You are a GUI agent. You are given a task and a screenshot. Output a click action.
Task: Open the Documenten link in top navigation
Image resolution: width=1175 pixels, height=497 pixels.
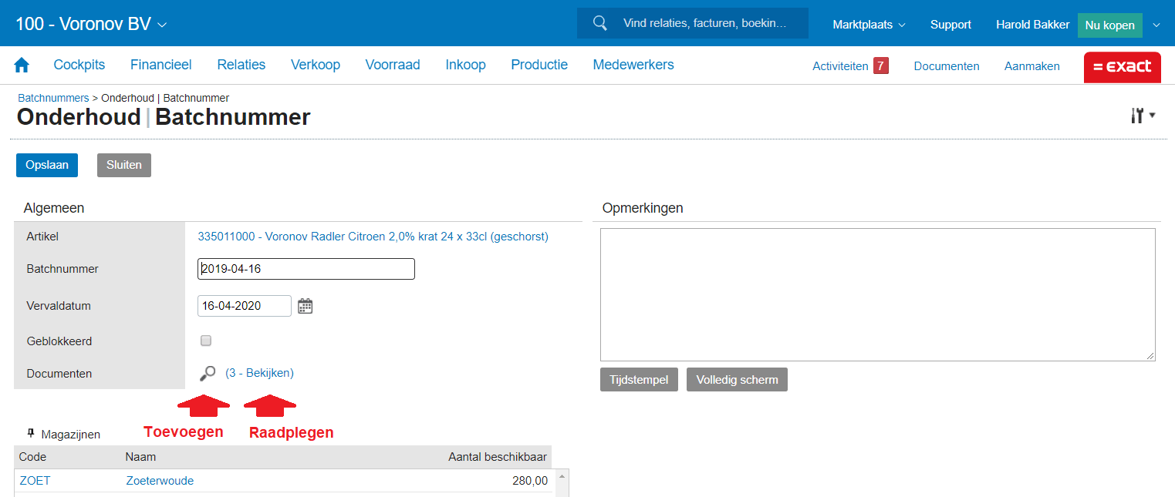tap(947, 66)
